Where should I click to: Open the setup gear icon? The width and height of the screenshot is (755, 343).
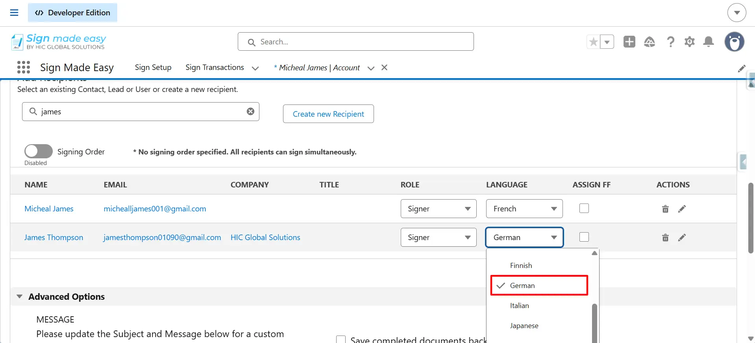coord(689,42)
